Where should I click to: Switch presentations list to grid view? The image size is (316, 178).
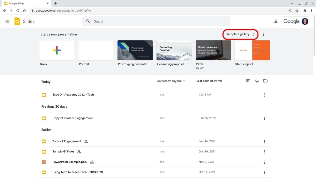click(x=248, y=81)
